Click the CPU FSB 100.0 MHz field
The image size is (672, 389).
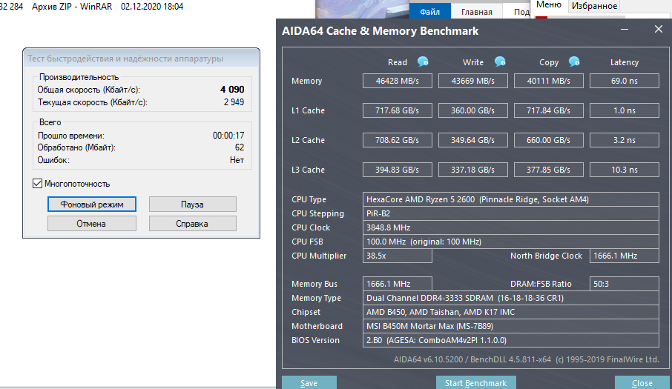511,242
